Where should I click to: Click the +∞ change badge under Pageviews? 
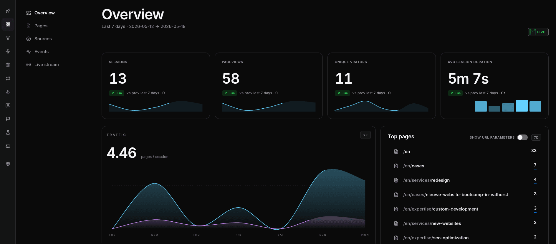point(229,93)
